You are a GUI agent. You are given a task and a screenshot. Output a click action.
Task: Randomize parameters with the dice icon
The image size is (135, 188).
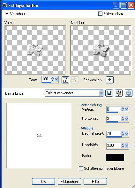(x=119, y=93)
